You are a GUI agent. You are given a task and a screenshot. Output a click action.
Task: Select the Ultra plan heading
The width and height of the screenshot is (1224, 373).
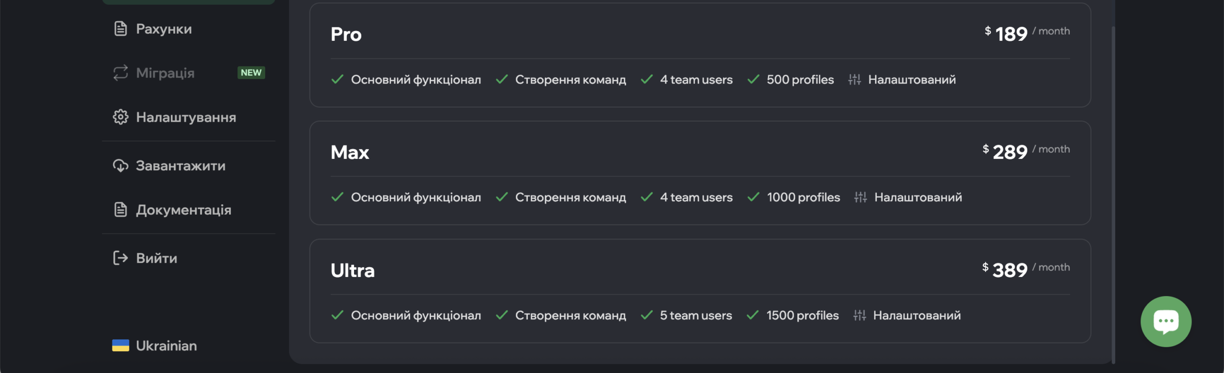352,270
